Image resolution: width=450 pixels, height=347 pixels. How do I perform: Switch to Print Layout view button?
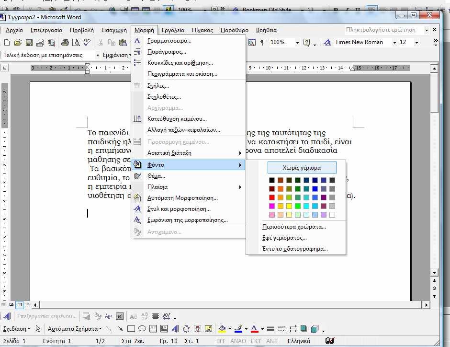coord(20,304)
